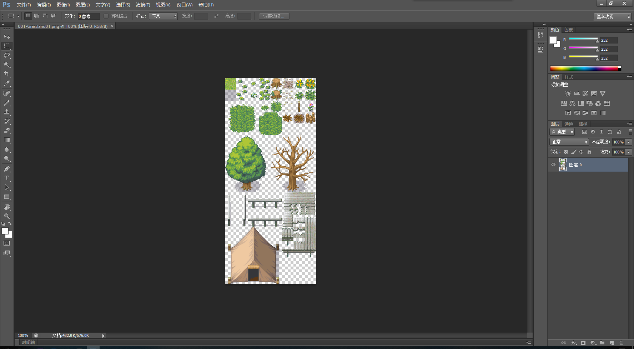The height and width of the screenshot is (349, 634).
Task: Open the 文件(F) menu
Action: [x=24, y=5]
